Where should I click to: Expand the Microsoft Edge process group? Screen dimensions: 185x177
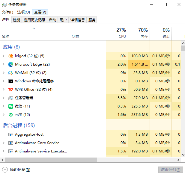[4, 64]
